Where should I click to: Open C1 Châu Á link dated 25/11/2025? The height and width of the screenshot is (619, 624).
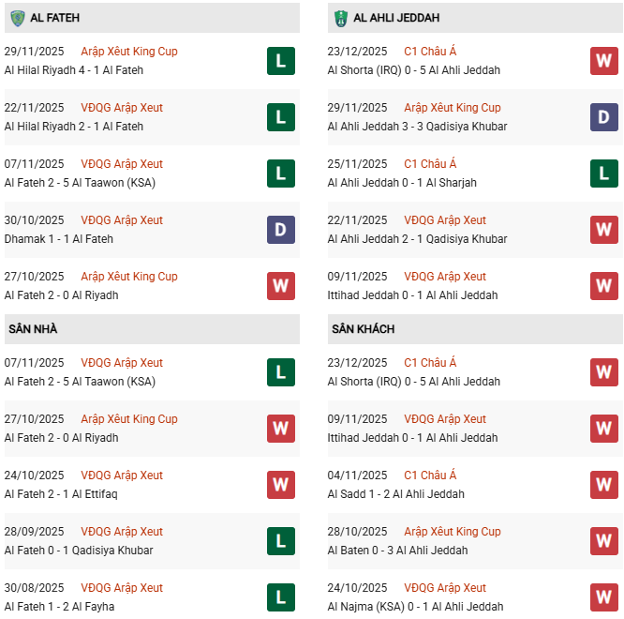coord(430,164)
